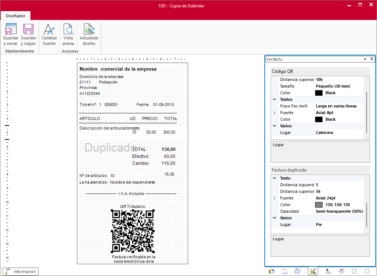Click the black color swatch under Textos
Screen dimensions: 377x276
(x=319, y=119)
